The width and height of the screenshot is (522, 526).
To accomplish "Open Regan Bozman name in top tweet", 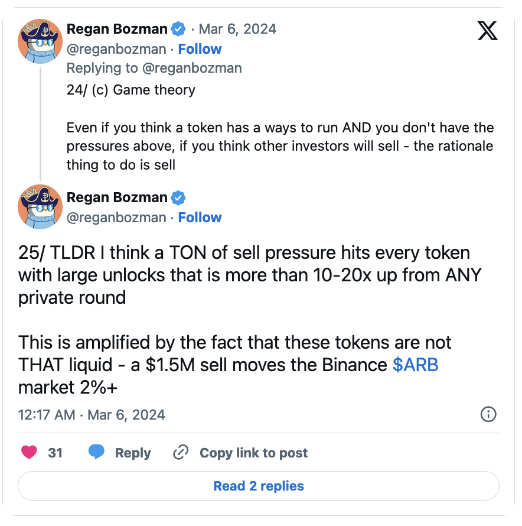I will coord(118,29).
